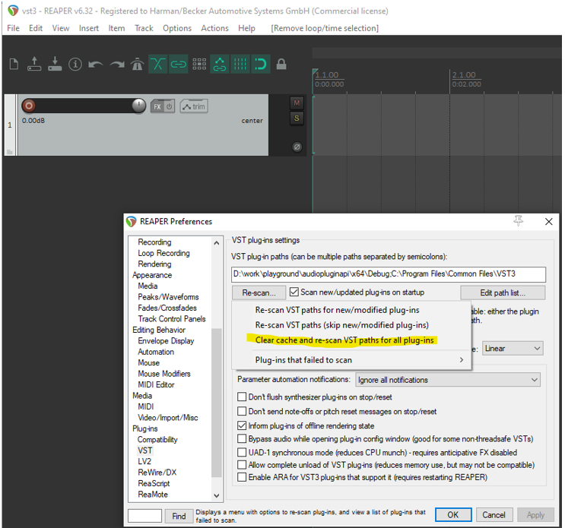
Task: Open the File menu
Action: pyautogui.click(x=14, y=28)
